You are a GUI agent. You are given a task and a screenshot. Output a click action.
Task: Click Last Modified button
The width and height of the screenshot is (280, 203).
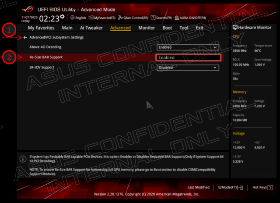(x=198, y=187)
